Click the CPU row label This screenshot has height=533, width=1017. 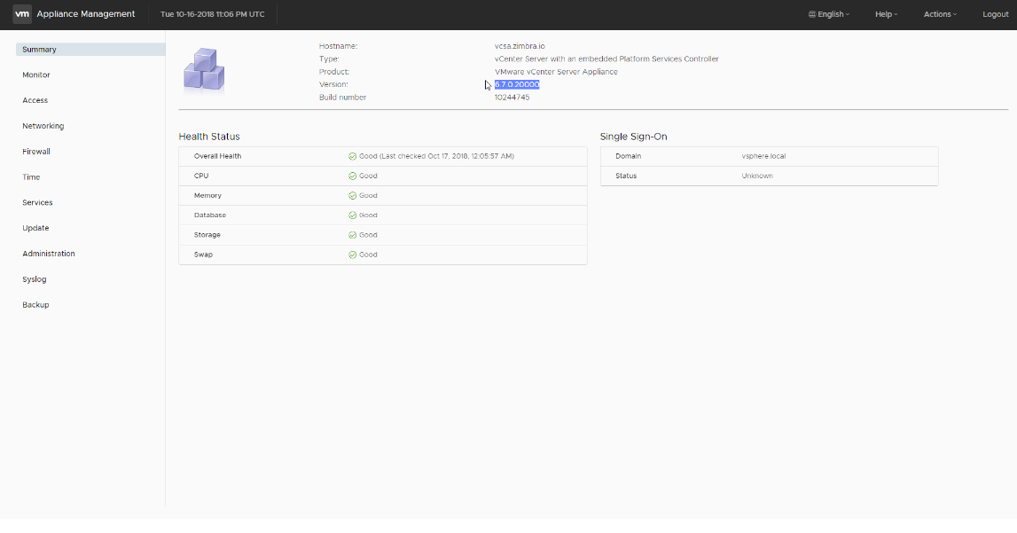tap(201, 176)
